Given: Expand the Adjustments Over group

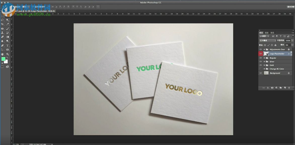Looking at the screenshot, I should coord(264,50).
